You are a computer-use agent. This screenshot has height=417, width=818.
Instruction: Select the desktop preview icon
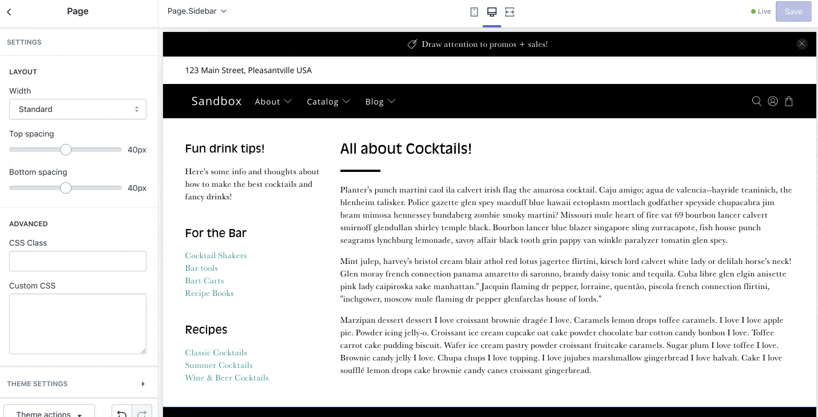(x=491, y=11)
